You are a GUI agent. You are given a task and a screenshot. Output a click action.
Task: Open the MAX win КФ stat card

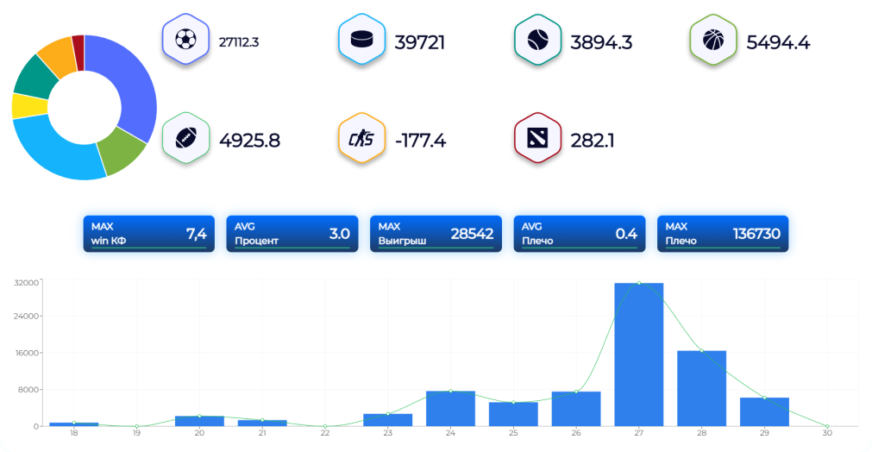(x=148, y=234)
